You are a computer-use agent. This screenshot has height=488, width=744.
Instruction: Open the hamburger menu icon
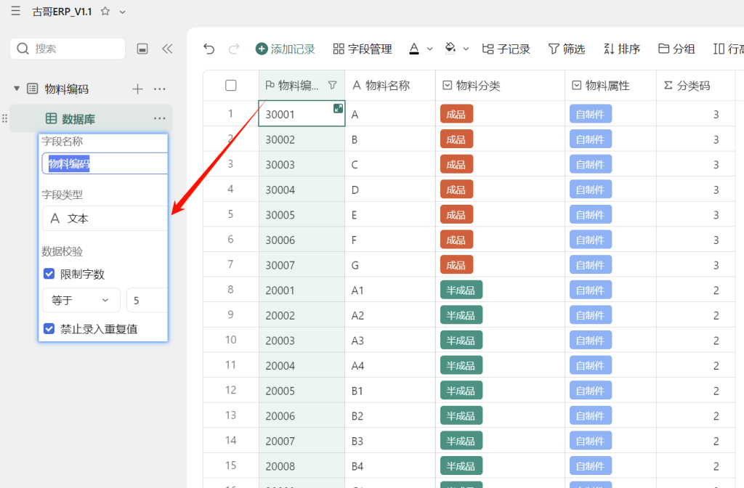pos(16,11)
